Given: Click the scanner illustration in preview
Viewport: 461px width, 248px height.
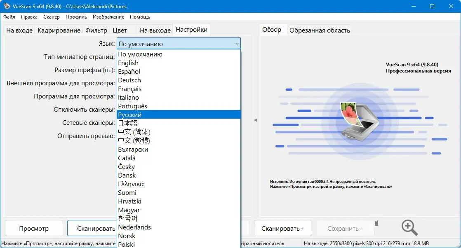Looking at the screenshot, I should tap(360, 122).
